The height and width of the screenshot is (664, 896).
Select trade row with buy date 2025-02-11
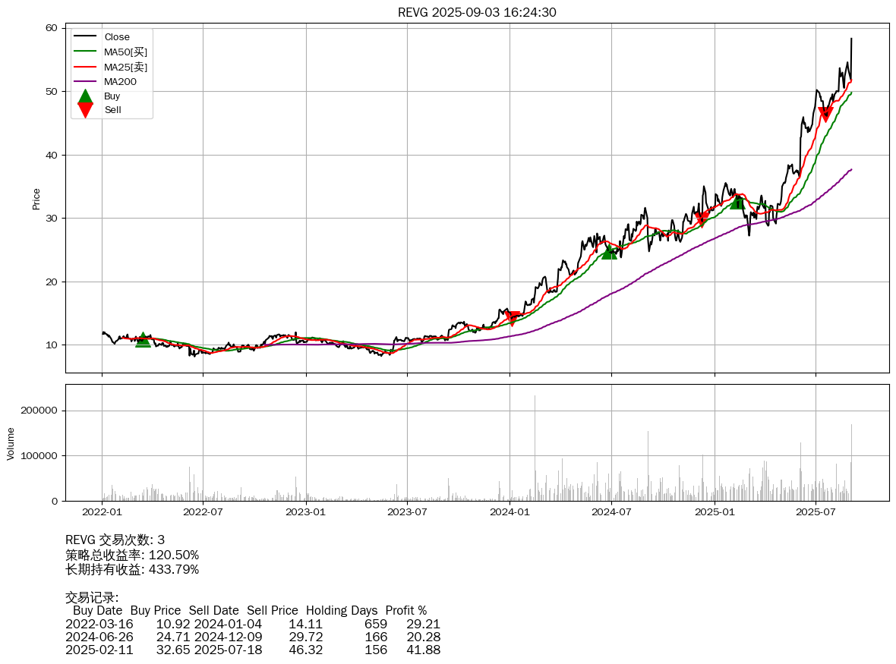pos(253,650)
